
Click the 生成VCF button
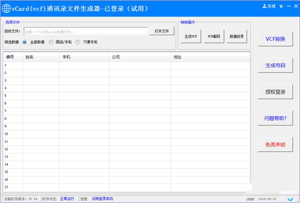click(x=191, y=36)
